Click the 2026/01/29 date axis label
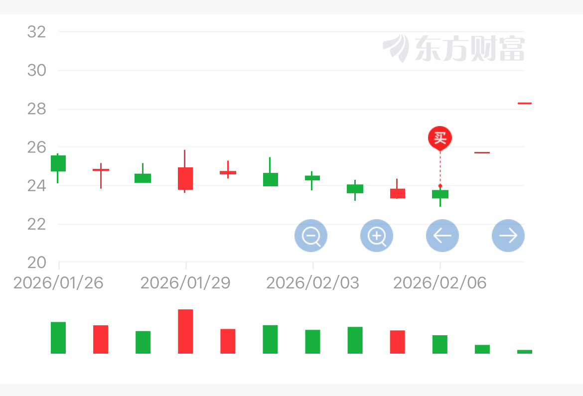 point(185,283)
